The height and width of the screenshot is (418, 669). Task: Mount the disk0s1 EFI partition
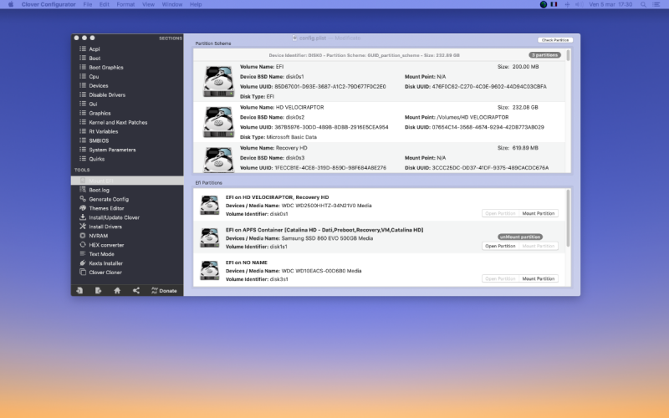pyautogui.click(x=539, y=213)
